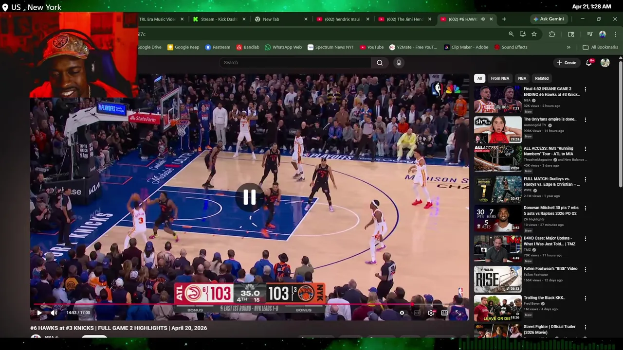Open the WhatsApp Web bookmark
Screen dimensions: 623x350
pyautogui.click(x=283, y=47)
